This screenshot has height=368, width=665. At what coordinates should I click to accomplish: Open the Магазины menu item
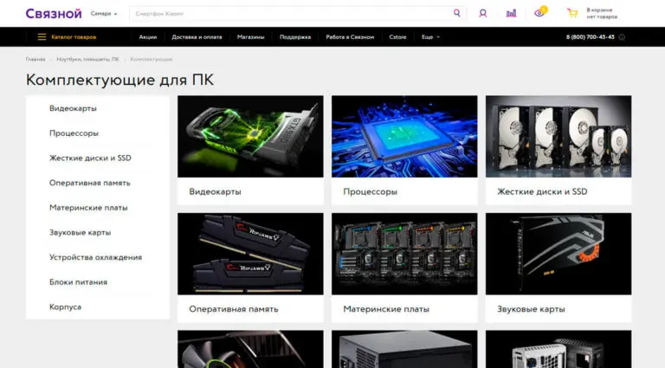tap(250, 37)
